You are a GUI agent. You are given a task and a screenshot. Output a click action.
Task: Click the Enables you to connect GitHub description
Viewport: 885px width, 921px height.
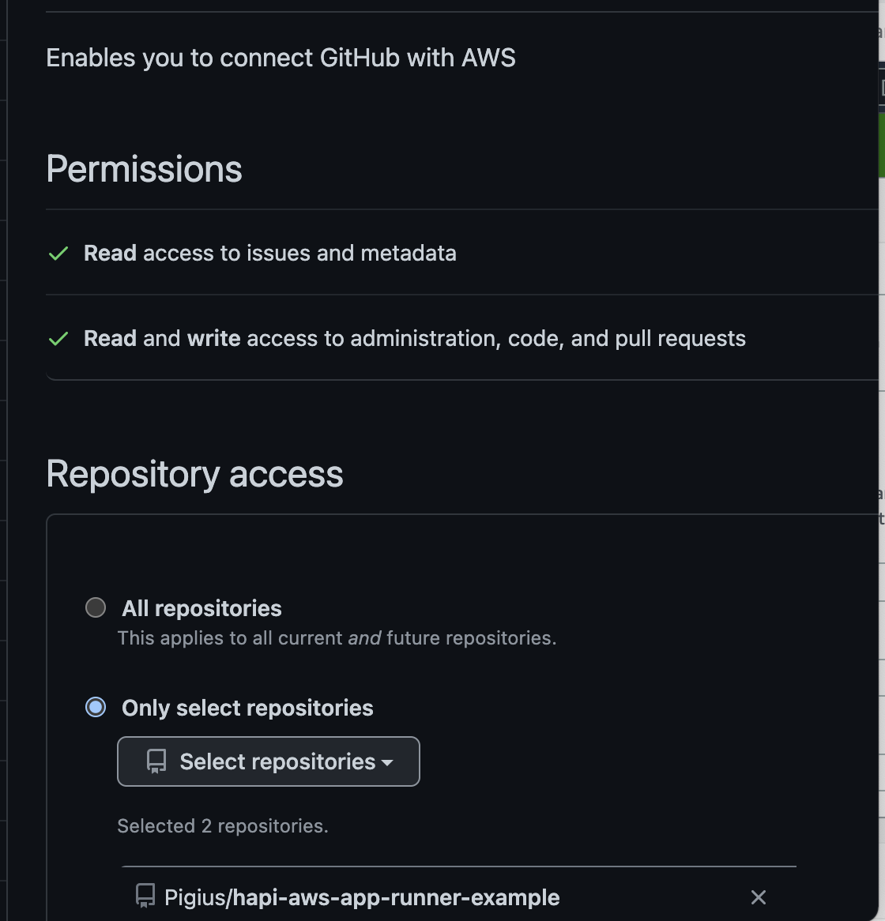tap(281, 58)
